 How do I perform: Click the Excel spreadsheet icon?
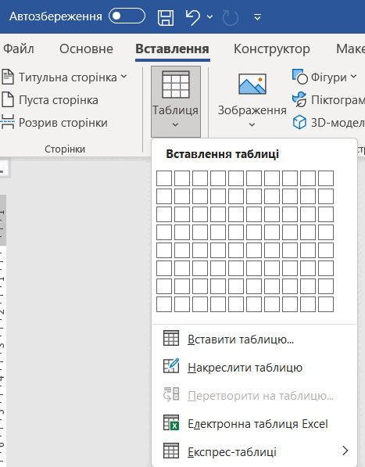171,422
